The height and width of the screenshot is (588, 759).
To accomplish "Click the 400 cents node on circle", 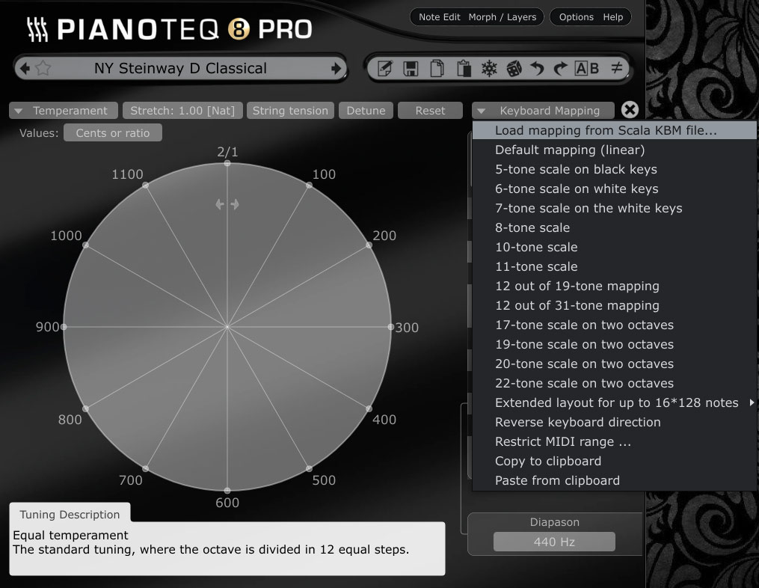I will [369, 408].
